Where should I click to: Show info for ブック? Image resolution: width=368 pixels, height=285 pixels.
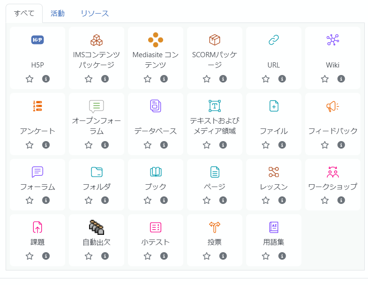coord(164,200)
